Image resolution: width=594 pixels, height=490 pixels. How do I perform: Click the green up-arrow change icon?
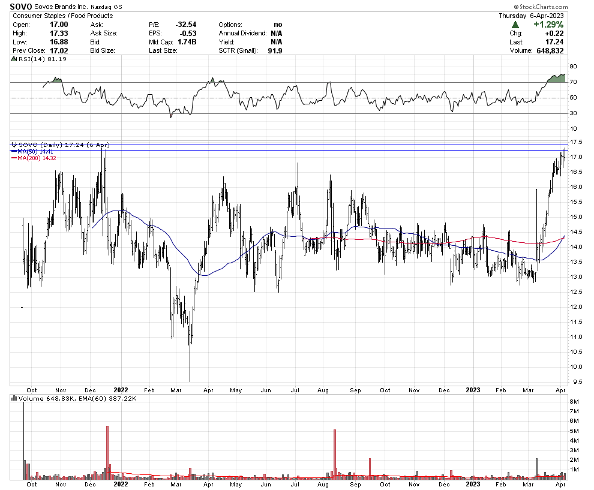point(515,25)
